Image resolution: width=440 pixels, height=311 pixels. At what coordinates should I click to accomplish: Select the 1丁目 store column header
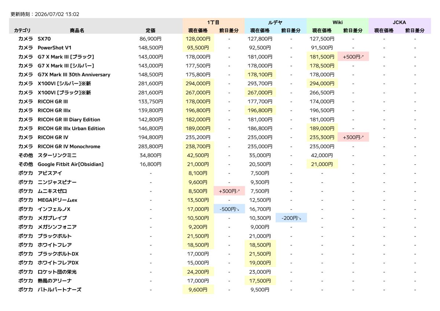[213, 22]
